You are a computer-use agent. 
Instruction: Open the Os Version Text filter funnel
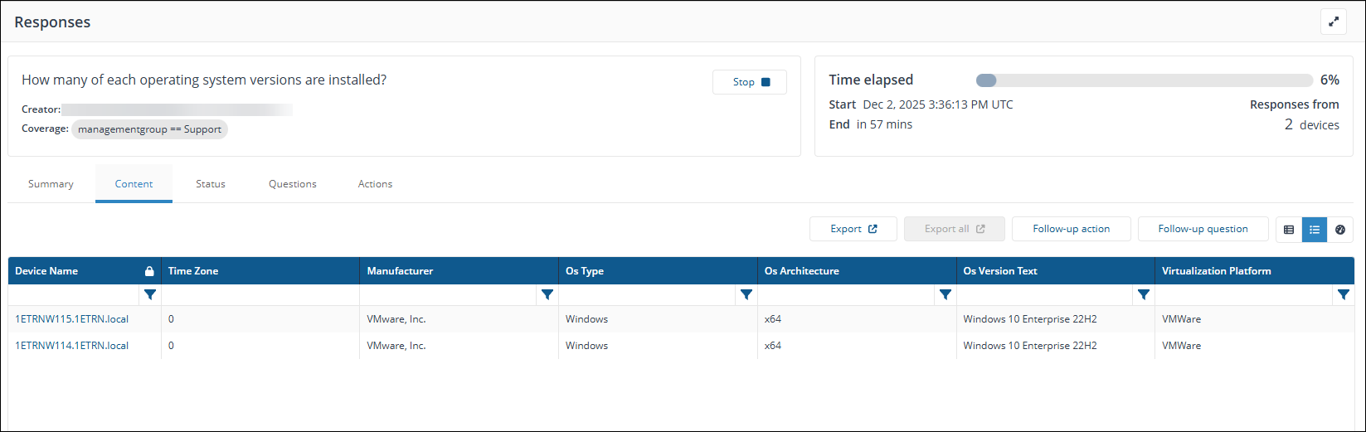(x=1143, y=294)
